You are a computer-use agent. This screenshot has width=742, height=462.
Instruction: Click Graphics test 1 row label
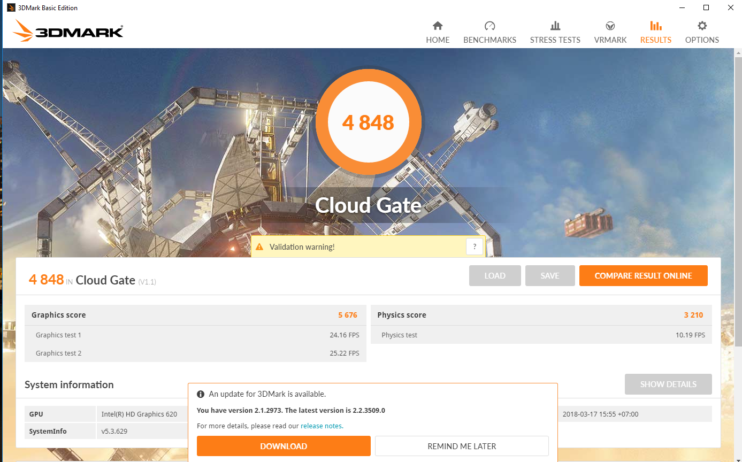(58, 335)
